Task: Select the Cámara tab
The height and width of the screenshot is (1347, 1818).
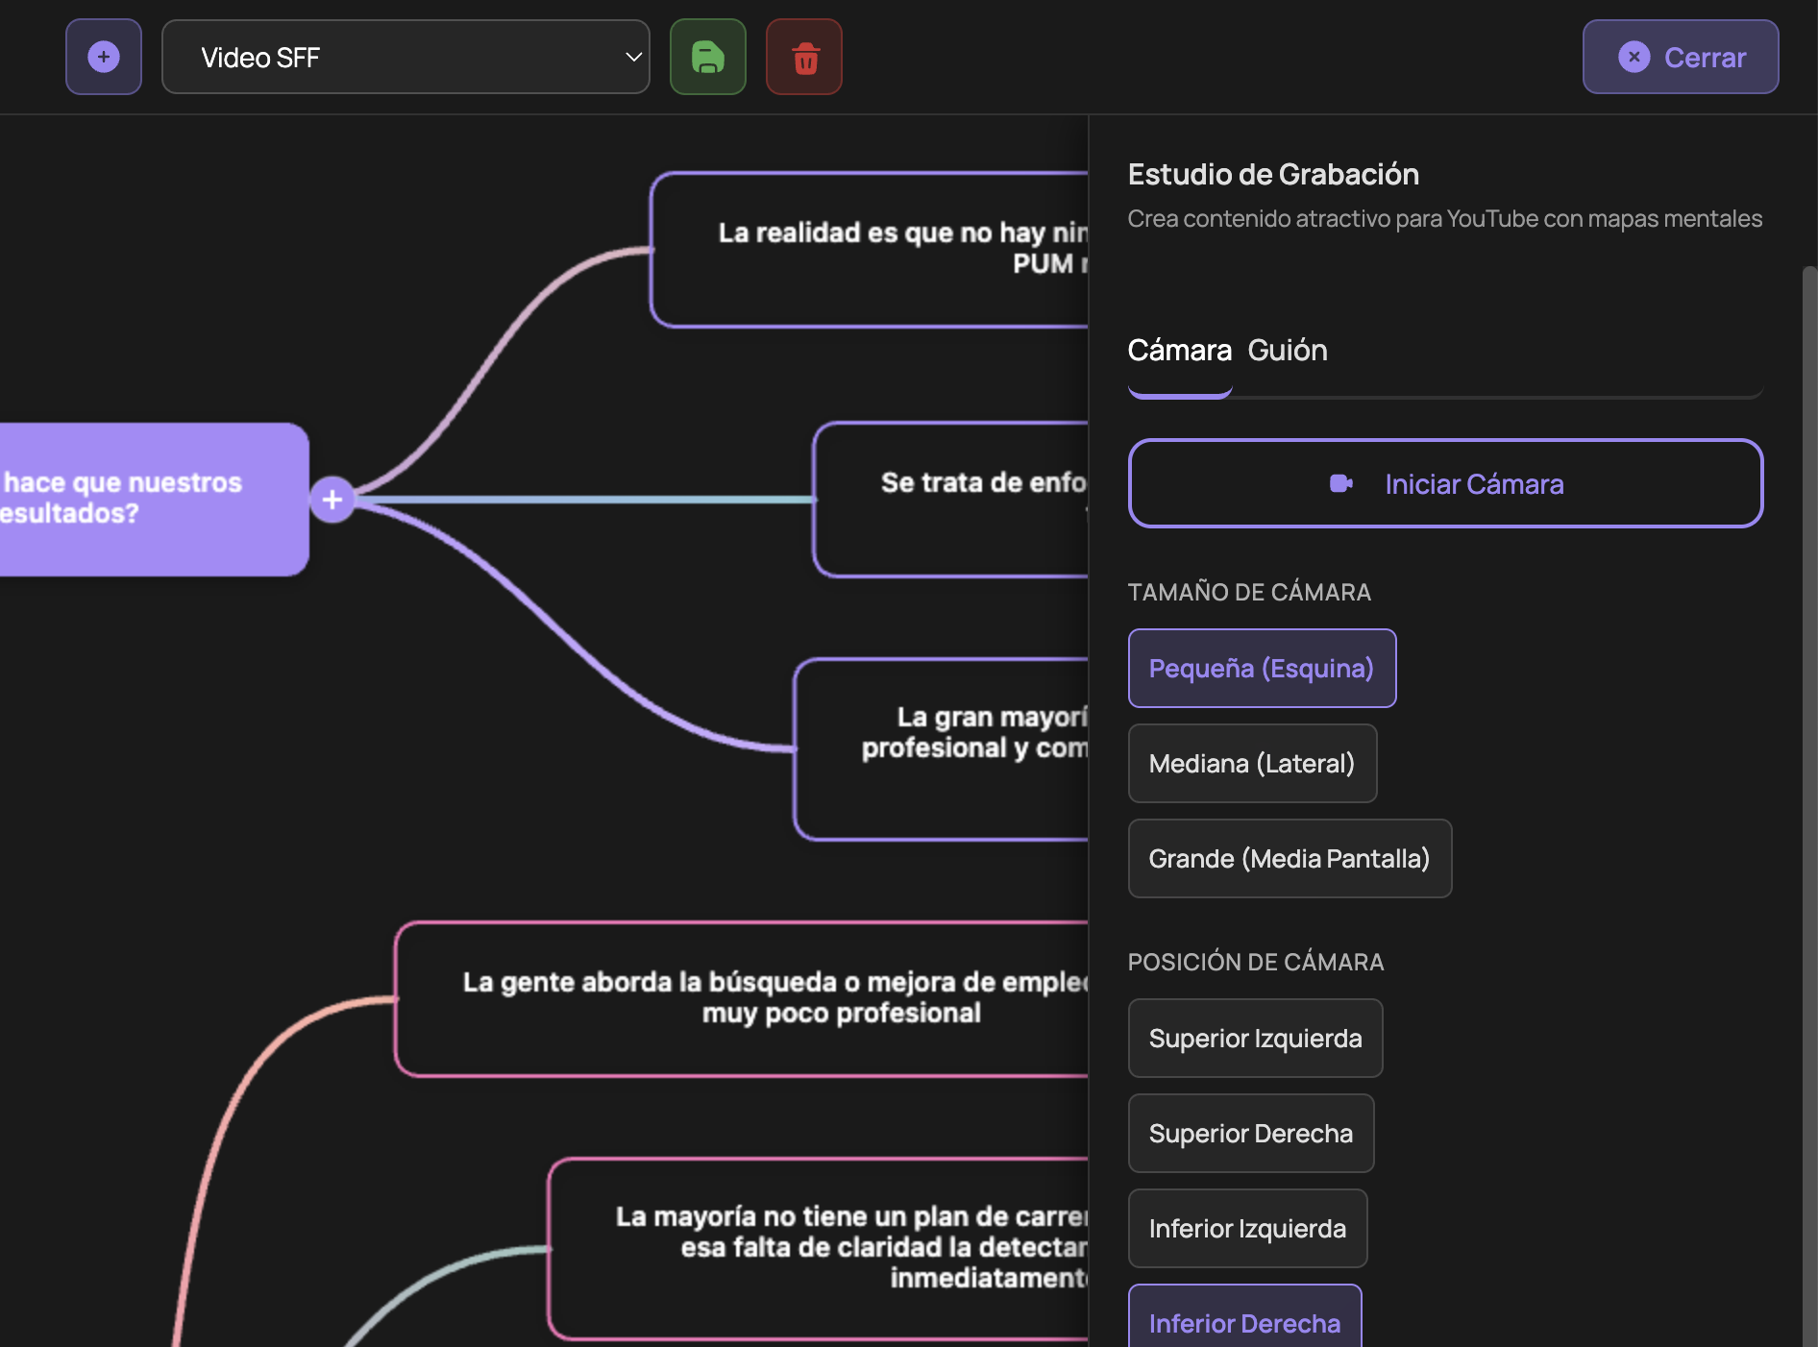Action: (x=1179, y=351)
